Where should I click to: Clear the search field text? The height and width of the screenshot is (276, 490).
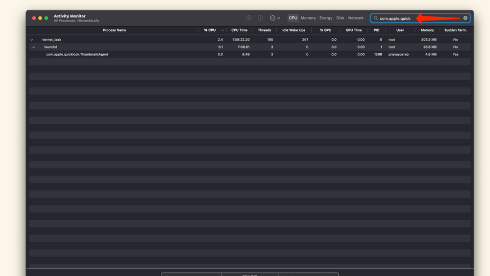tap(465, 18)
